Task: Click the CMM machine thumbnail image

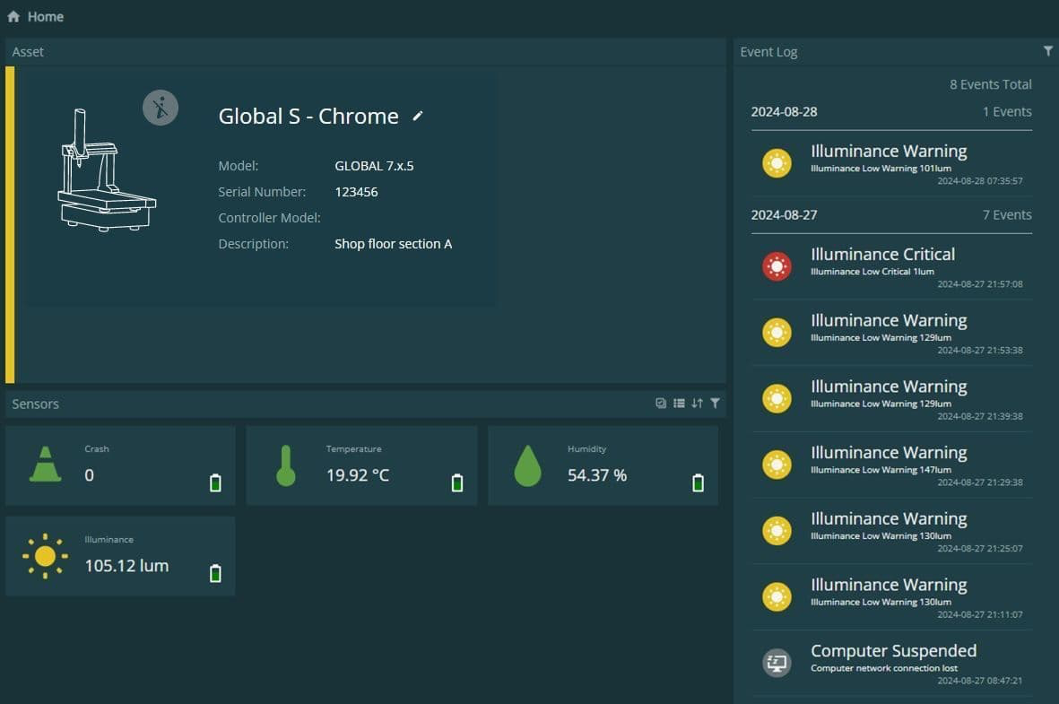Action: point(106,169)
